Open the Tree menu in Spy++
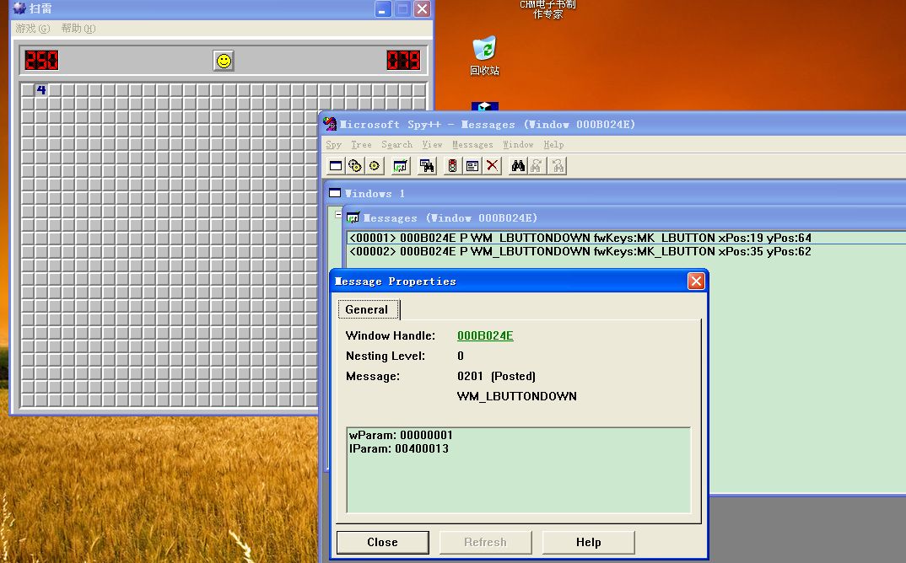The width and height of the screenshot is (906, 563). 361,144
